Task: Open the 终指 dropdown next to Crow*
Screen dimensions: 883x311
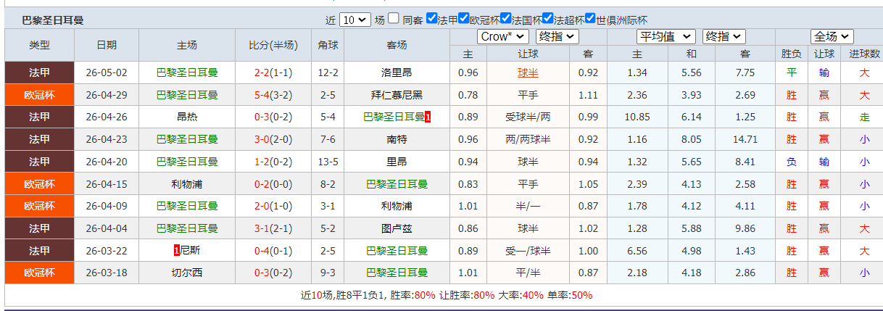Action: coord(557,36)
